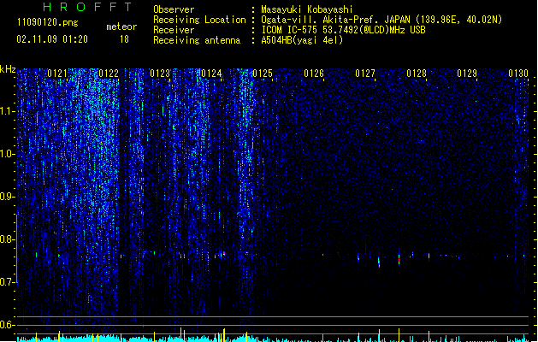Click the 0.7 kHz axis label

pyautogui.click(x=7, y=282)
